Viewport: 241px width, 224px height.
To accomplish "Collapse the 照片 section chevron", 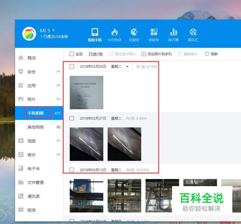I will (x=58, y=99).
